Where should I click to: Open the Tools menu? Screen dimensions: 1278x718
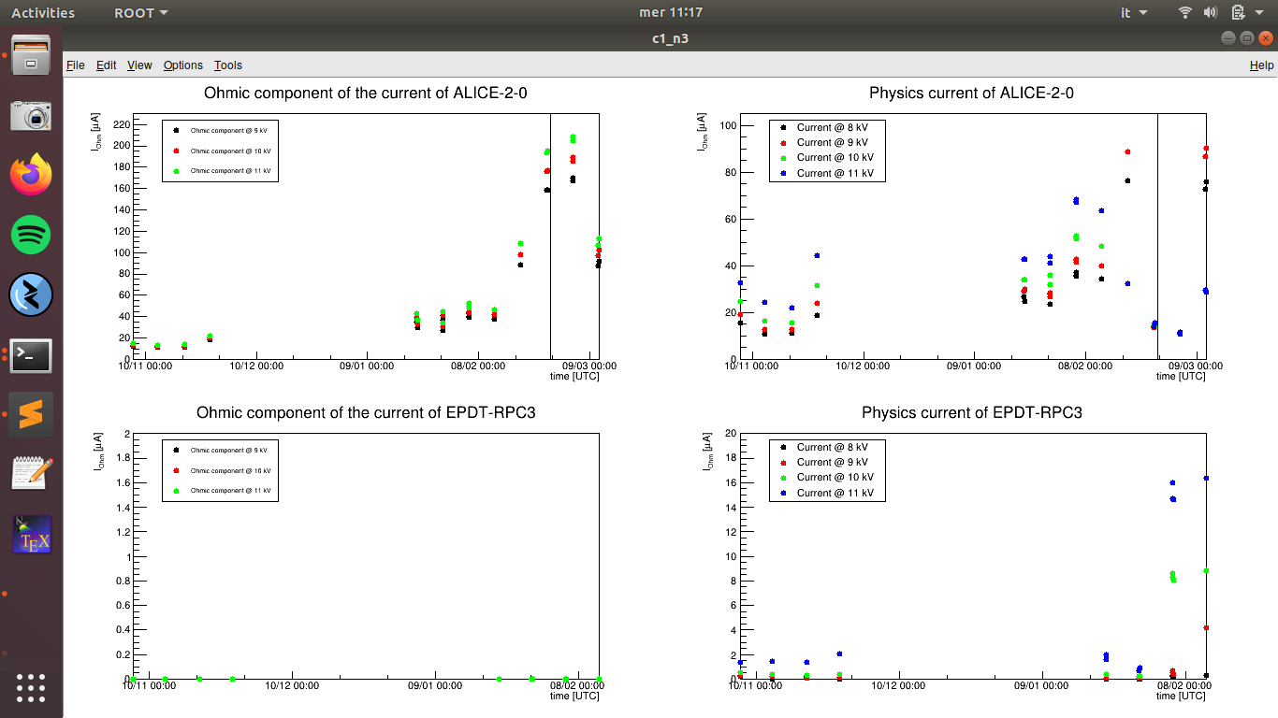[227, 65]
